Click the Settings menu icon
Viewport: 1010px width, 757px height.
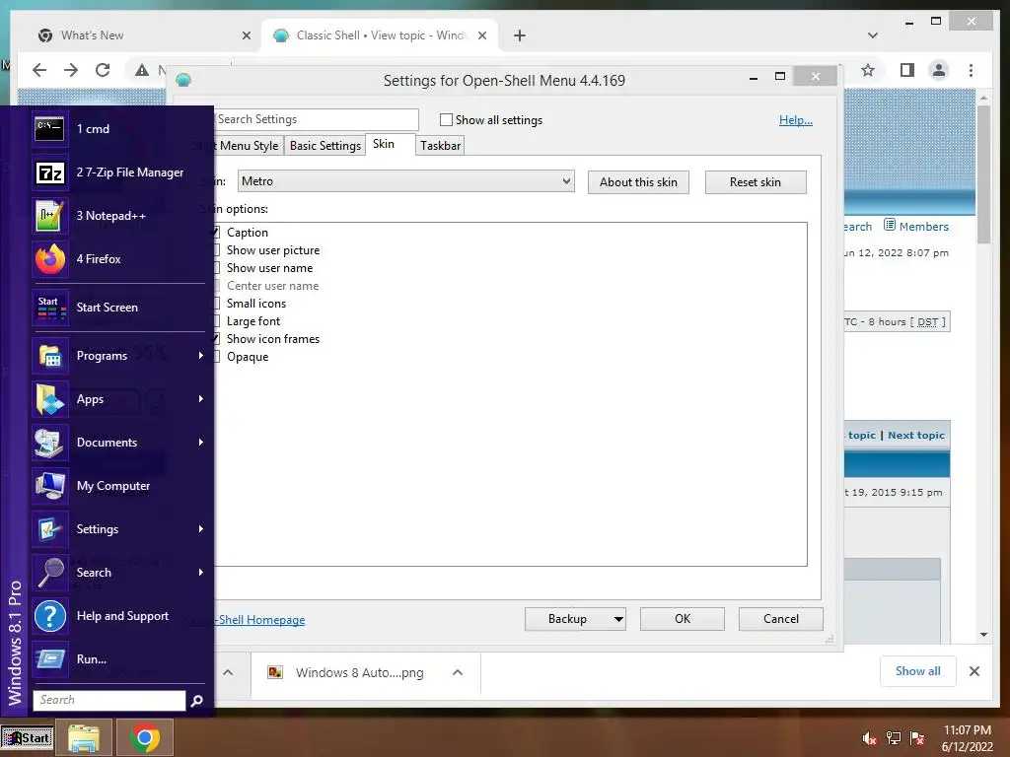[49, 529]
